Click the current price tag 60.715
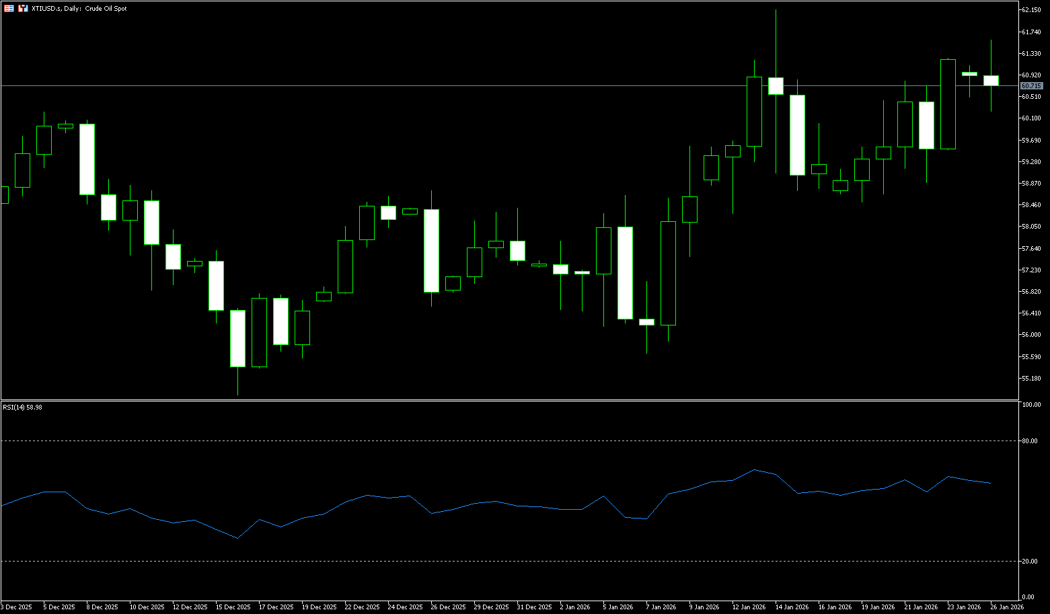The image size is (1050, 614). point(1030,86)
